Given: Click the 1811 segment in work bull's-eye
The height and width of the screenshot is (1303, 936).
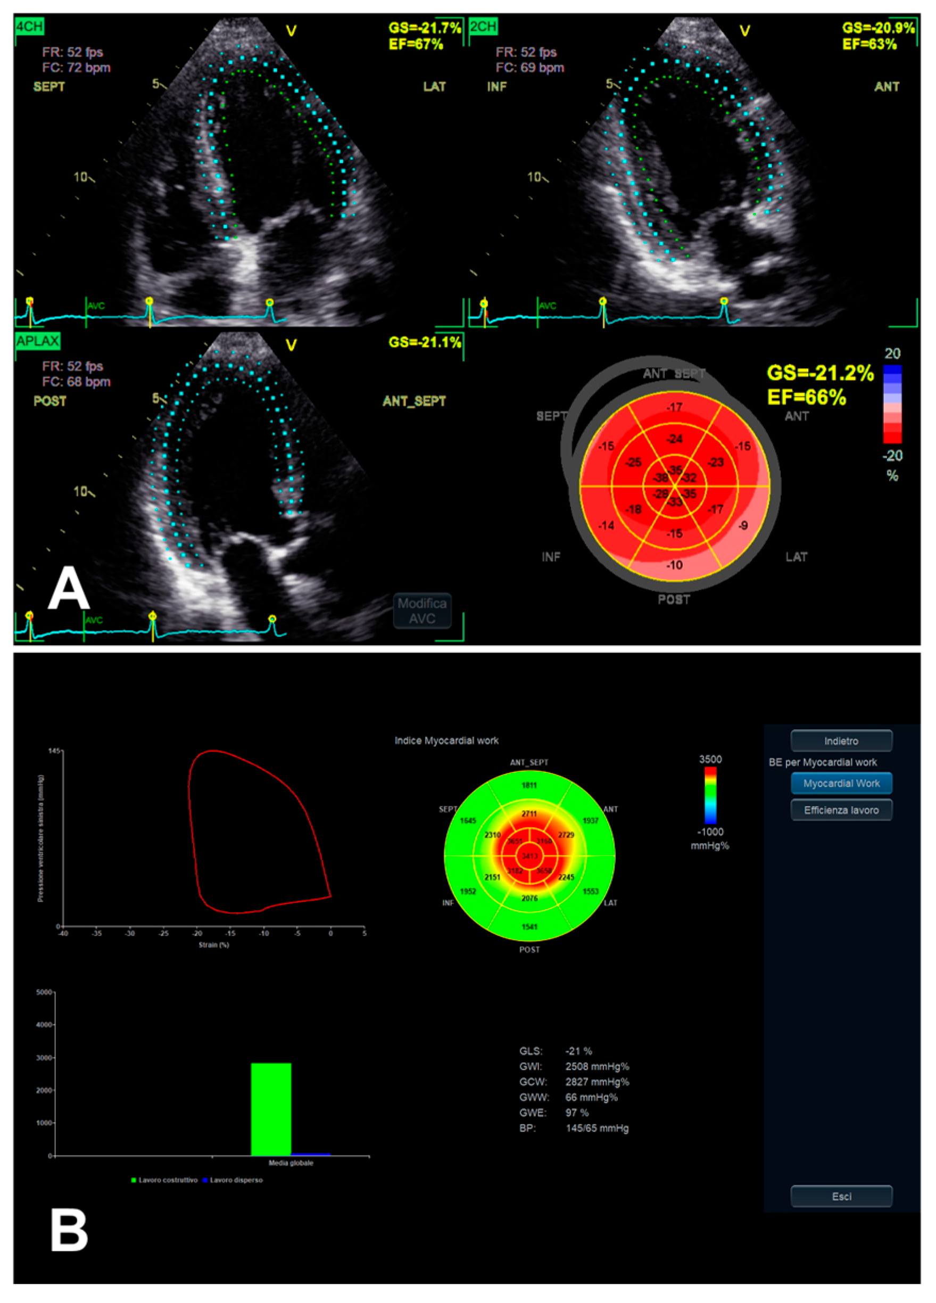Looking at the screenshot, I should coord(529,785).
